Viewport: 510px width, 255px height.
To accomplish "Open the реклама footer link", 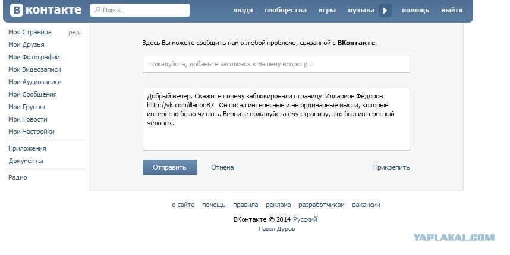I will (278, 205).
